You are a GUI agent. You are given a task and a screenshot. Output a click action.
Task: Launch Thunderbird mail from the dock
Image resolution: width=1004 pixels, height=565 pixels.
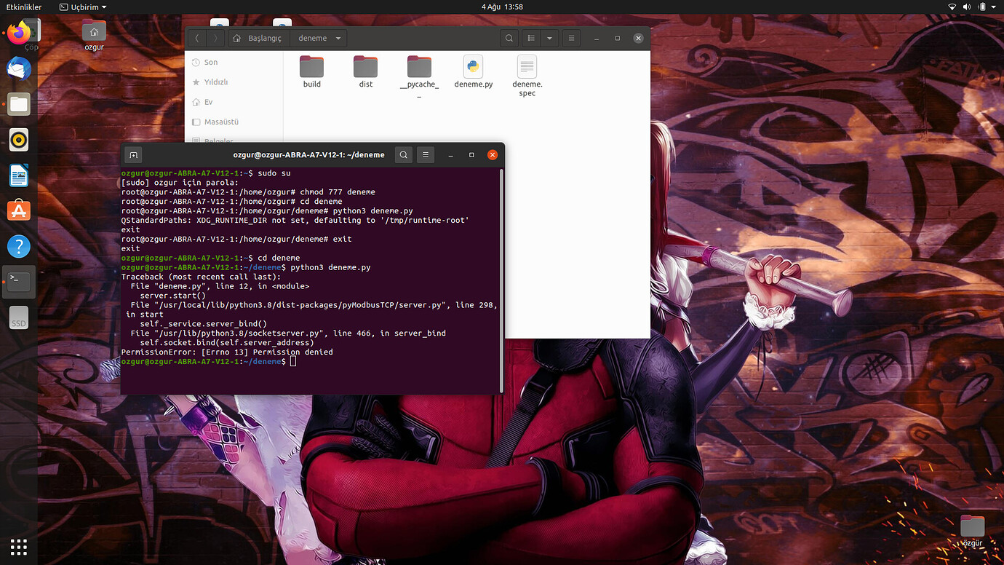pyautogui.click(x=19, y=68)
